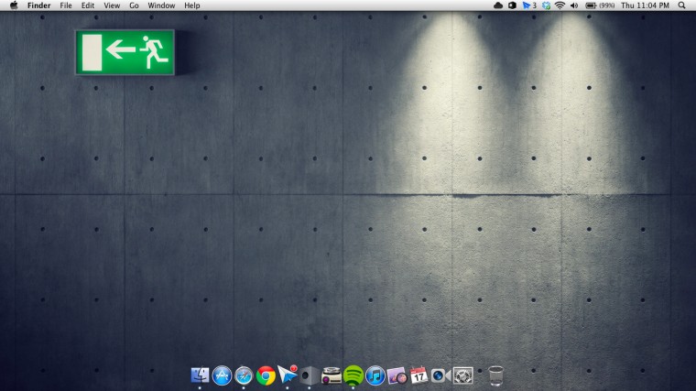The height and width of the screenshot is (391, 696).
Task: Show battery status at 99%
Action: 600,5
